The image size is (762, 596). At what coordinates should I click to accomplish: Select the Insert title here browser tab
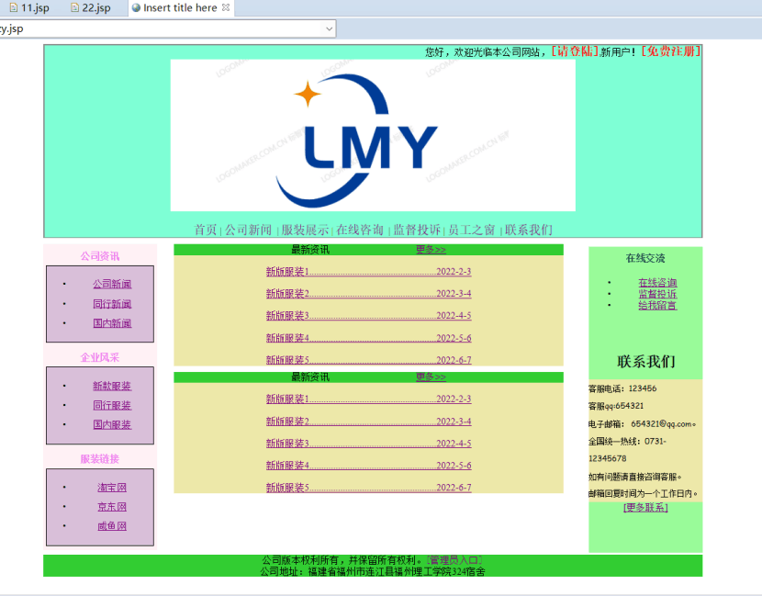(180, 7)
